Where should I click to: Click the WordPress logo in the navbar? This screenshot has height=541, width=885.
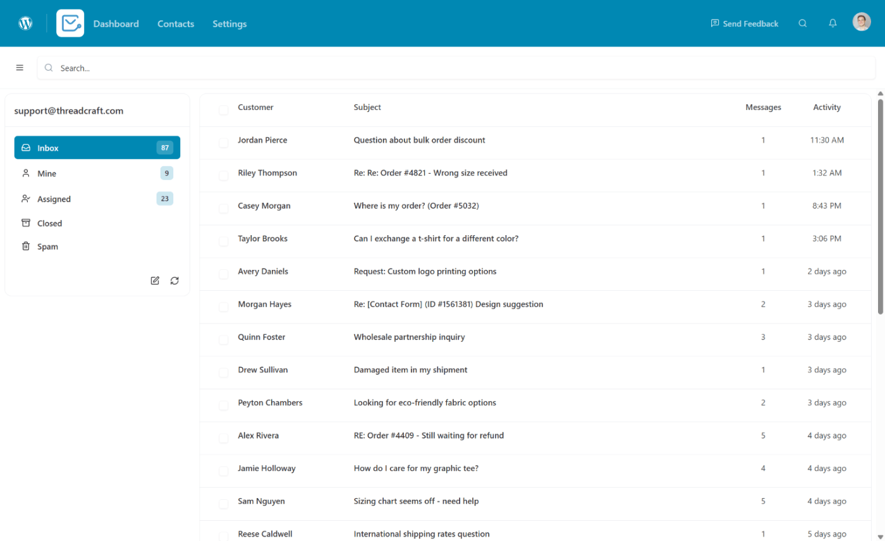25,23
